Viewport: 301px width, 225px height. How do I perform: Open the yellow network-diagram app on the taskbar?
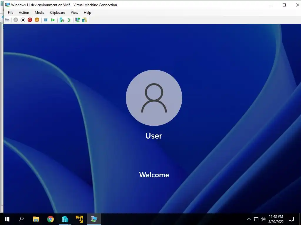pos(79,219)
